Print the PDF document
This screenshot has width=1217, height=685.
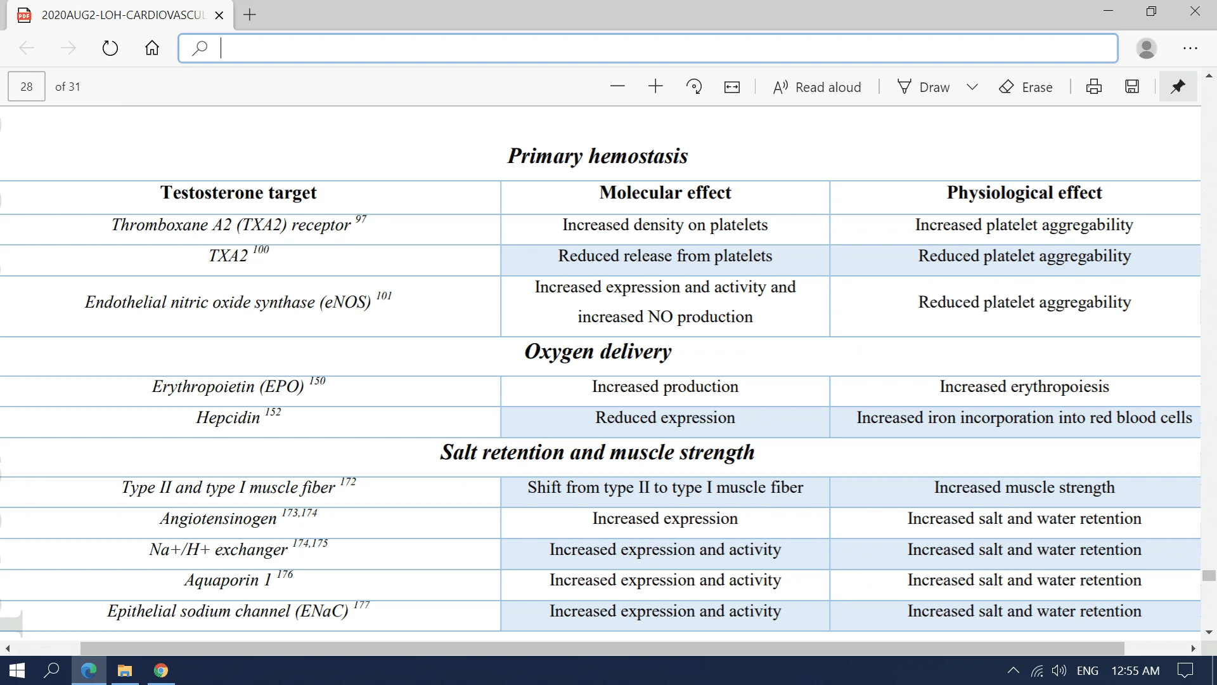pyautogui.click(x=1094, y=87)
